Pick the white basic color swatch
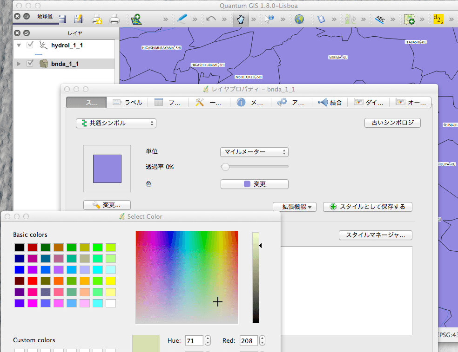Image resolution: width=458 pixels, height=352 pixels. click(110, 303)
